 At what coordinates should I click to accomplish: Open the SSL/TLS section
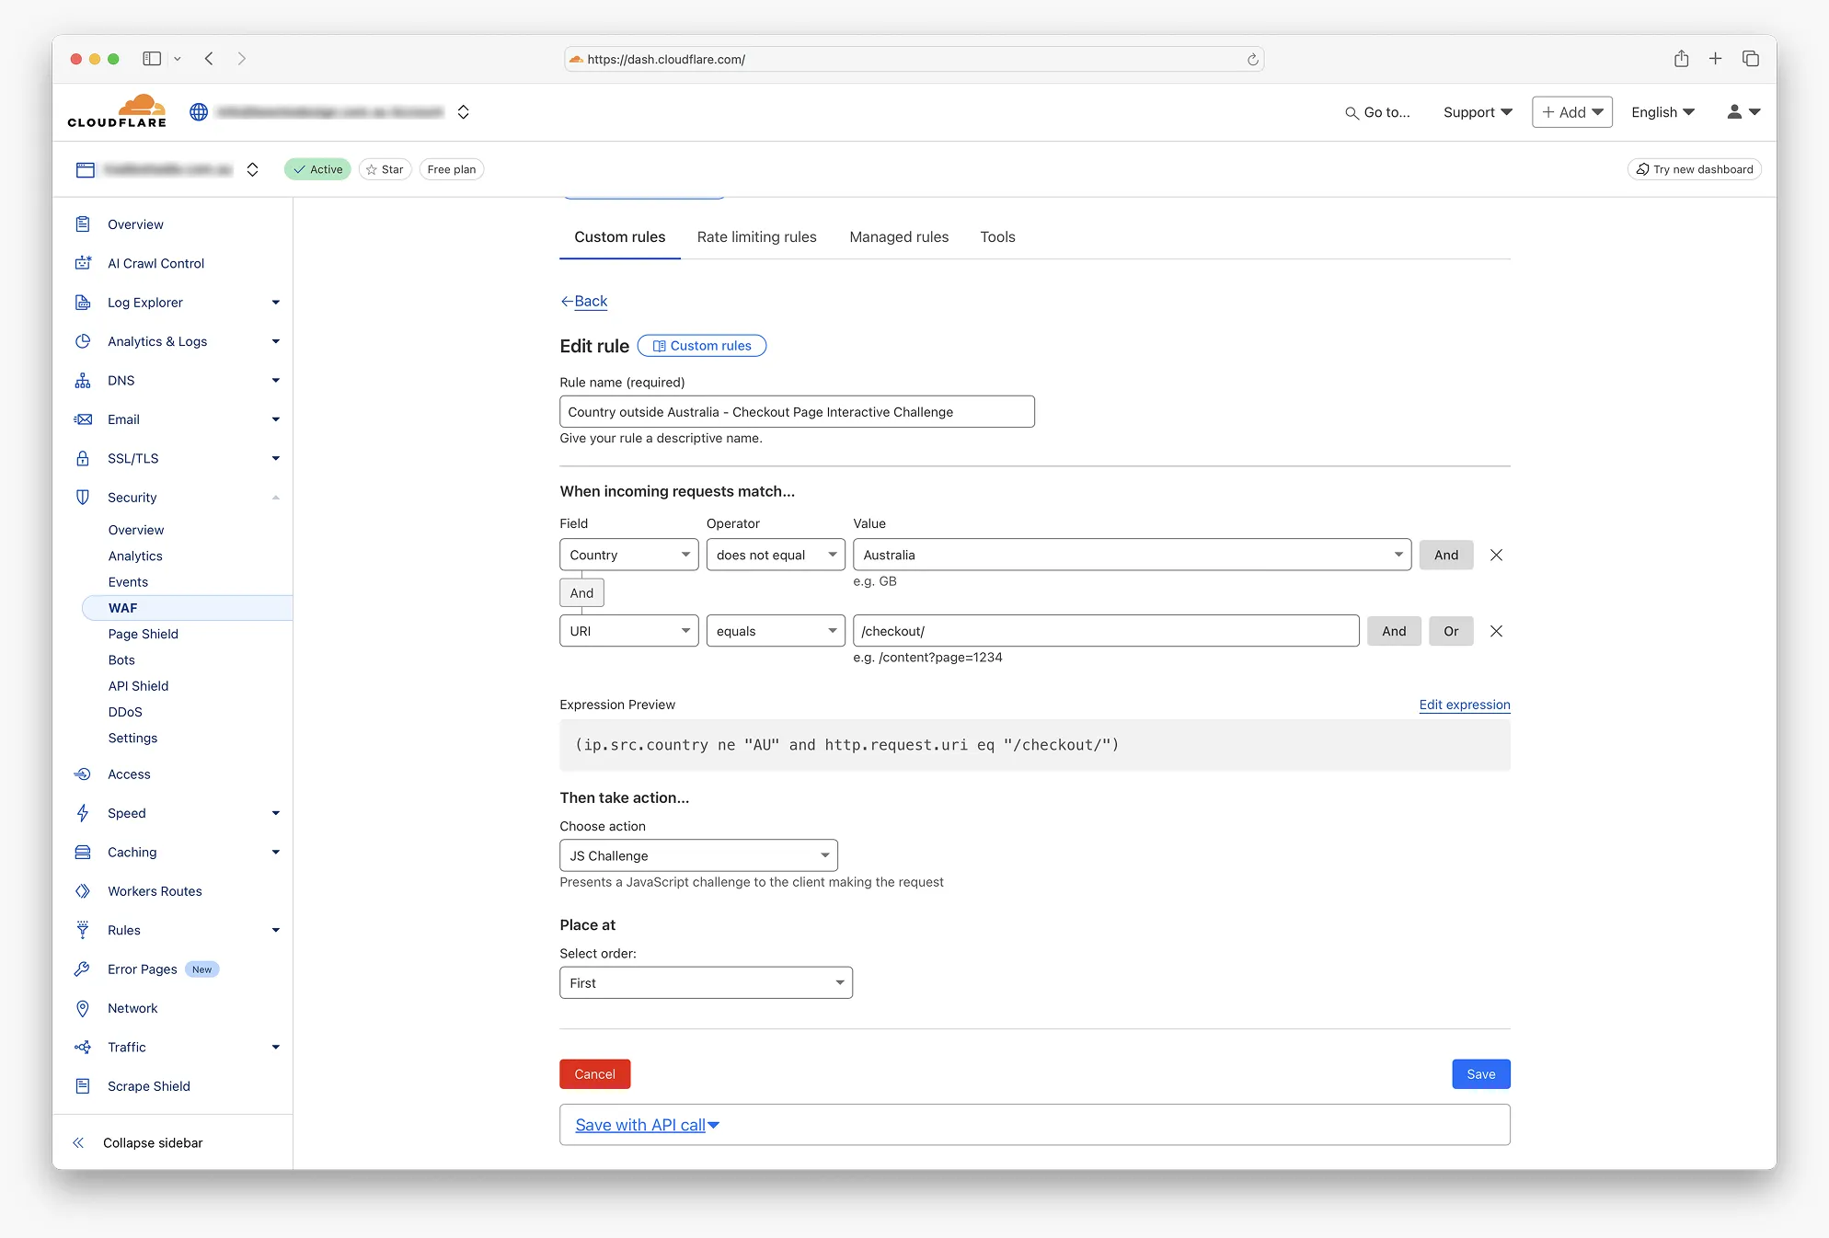tap(132, 458)
